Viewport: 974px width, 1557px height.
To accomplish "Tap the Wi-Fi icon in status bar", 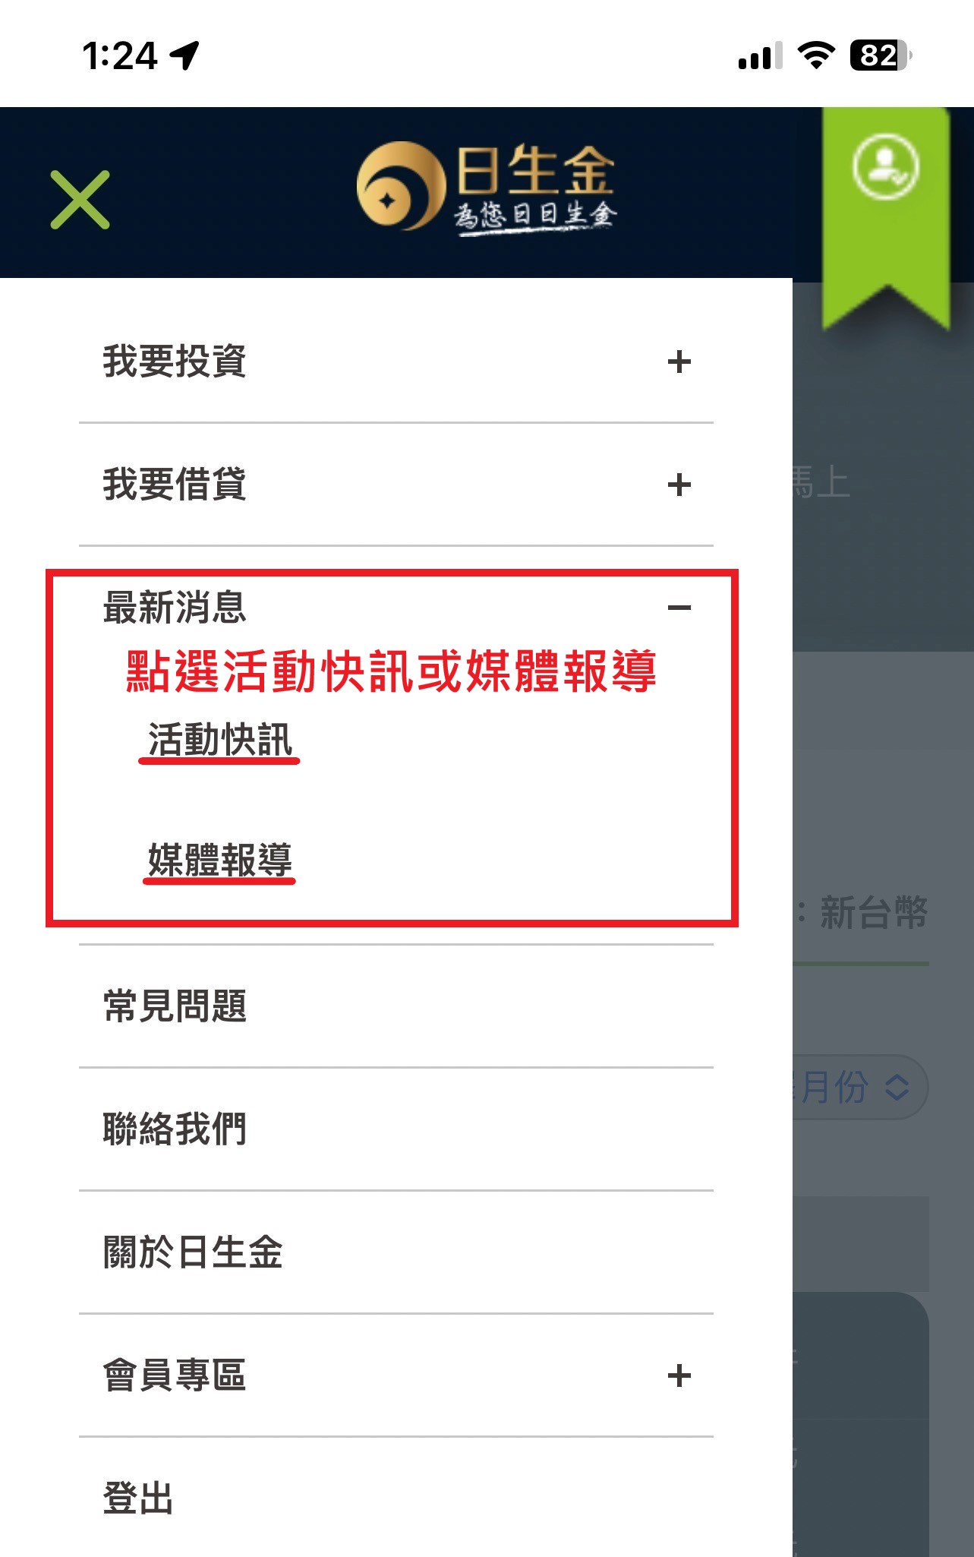I will (816, 55).
